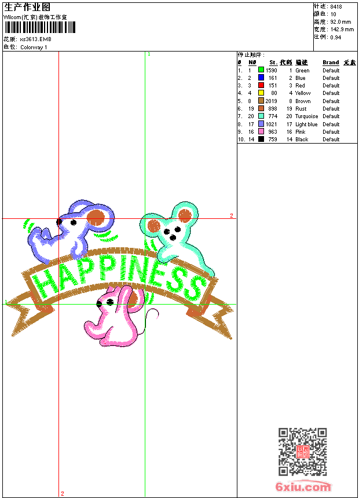This screenshot has height=498, width=359.
Task: Click the Green color swatch in row 1
Action: pos(261,70)
